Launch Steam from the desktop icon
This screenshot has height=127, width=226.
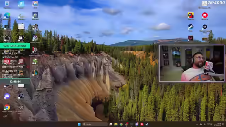[191, 27]
